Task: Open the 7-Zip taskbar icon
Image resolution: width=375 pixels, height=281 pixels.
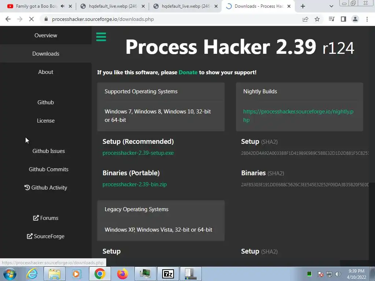Action: [x=168, y=274]
